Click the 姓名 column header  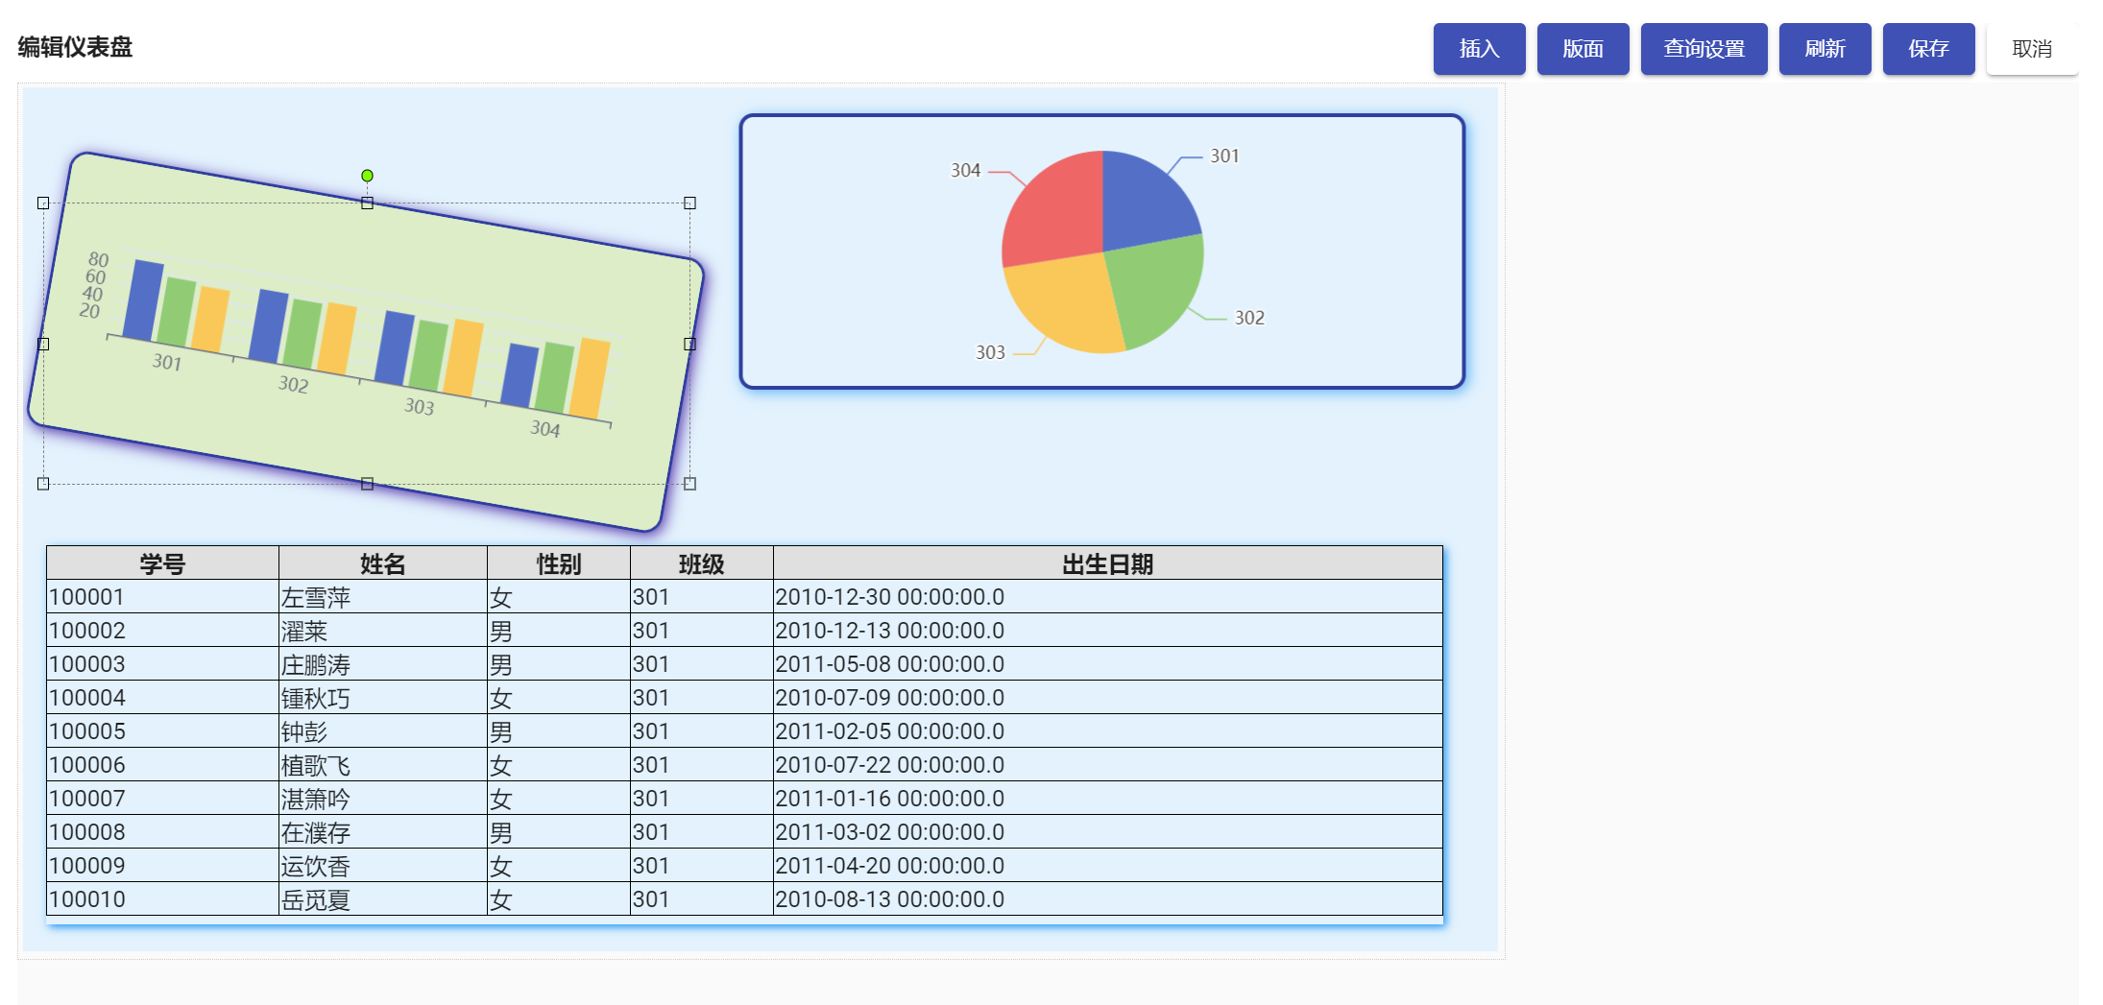coord(383,563)
